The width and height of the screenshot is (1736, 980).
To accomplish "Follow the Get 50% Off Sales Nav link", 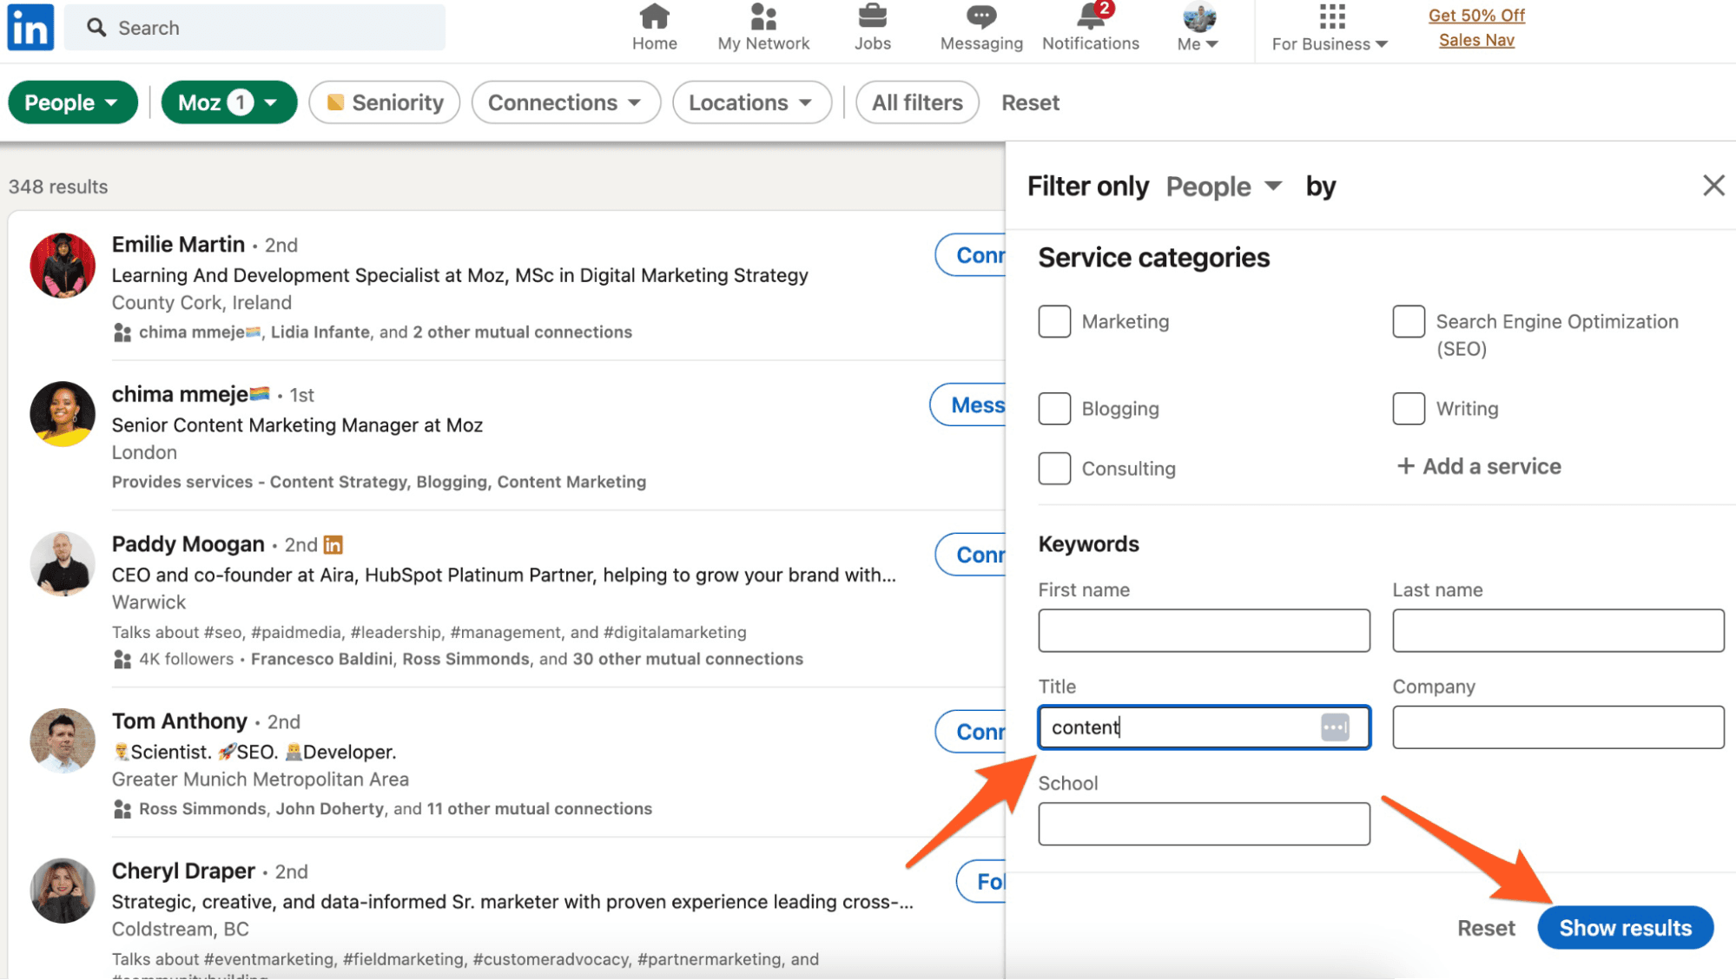I will (x=1475, y=28).
